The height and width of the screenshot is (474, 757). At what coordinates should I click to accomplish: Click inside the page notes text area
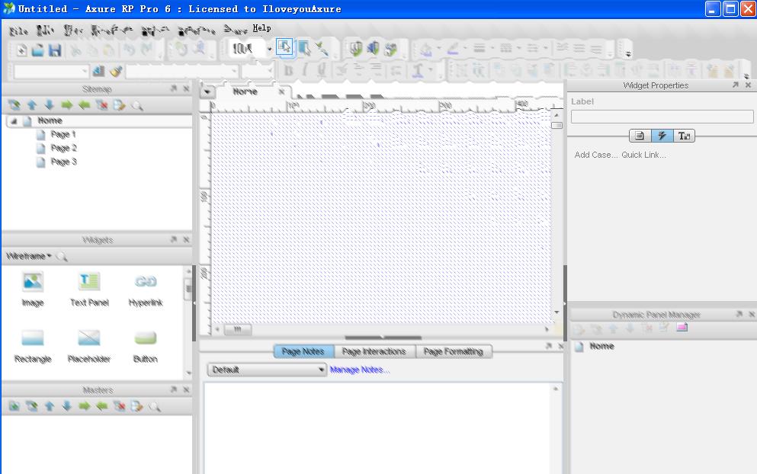pos(377,428)
